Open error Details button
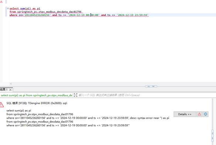The height and width of the screenshot is (145, 216). click(185, 114)
